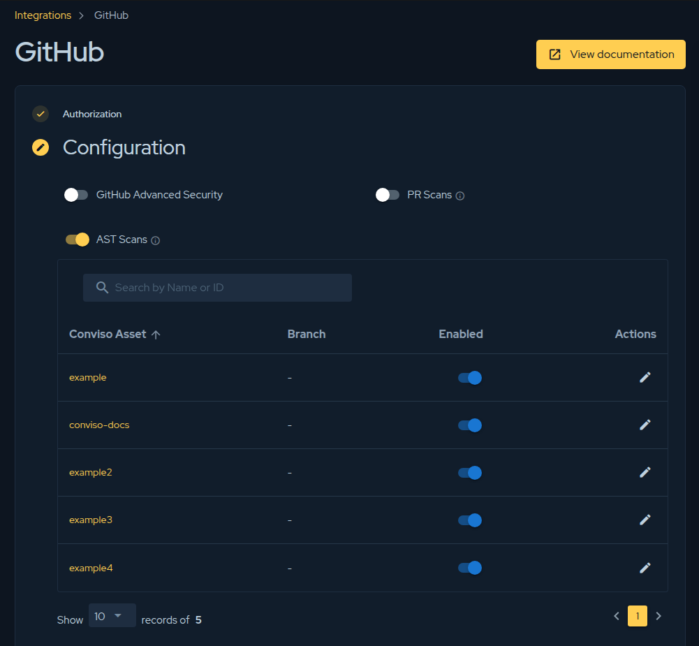Image resolution: width=699 pixels, height=646 pixels.
Task: Open the example4 asset link
Action: tap(91, 568)
